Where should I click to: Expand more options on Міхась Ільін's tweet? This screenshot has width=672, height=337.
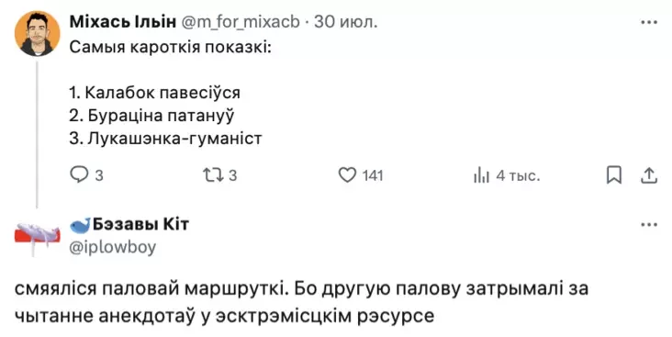649,22
